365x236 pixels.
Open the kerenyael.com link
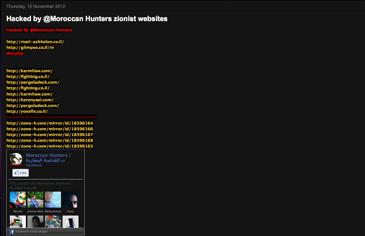pyautogui.click(x=30, y=100)
